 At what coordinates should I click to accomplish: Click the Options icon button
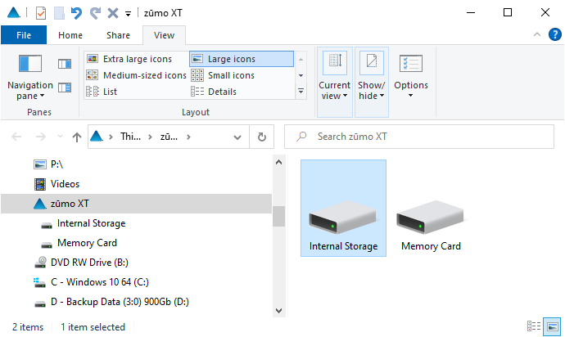[x=411, y=64]
